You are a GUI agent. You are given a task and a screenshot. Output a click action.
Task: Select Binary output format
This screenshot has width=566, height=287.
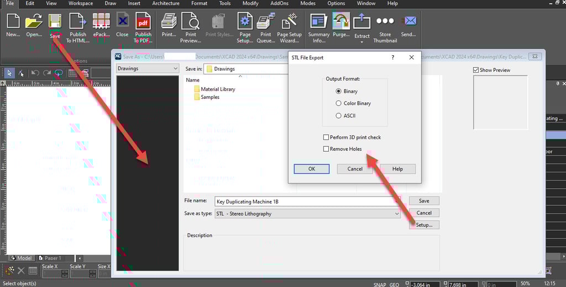pyautogui.click(x=338, y=91)
